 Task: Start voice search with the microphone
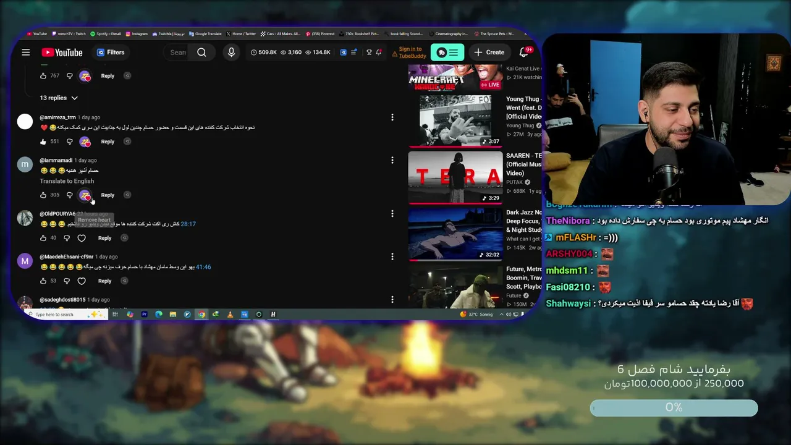[x=231, y=53]
